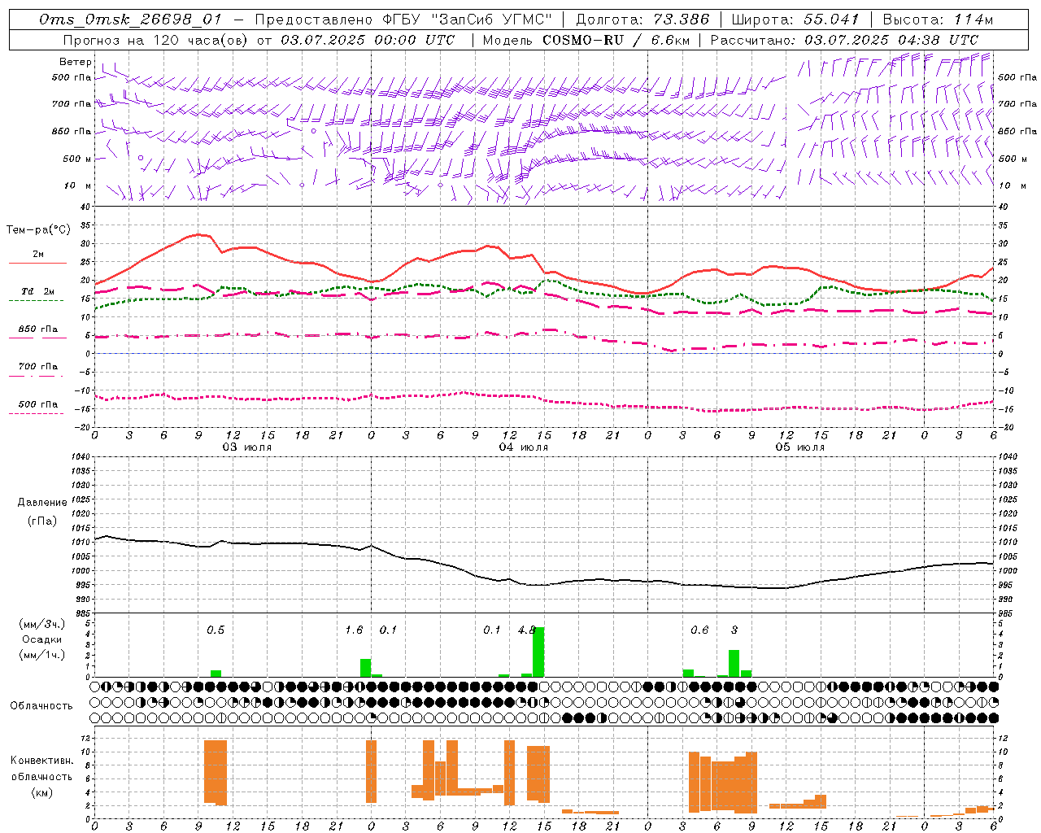Click the 1.6 precipitation total value
The width and height of the screenshot is (1041, 833).
[354, 630]
